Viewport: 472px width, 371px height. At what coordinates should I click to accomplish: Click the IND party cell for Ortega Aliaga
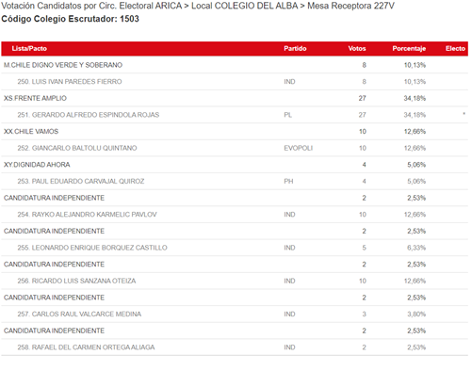(289, 347)
